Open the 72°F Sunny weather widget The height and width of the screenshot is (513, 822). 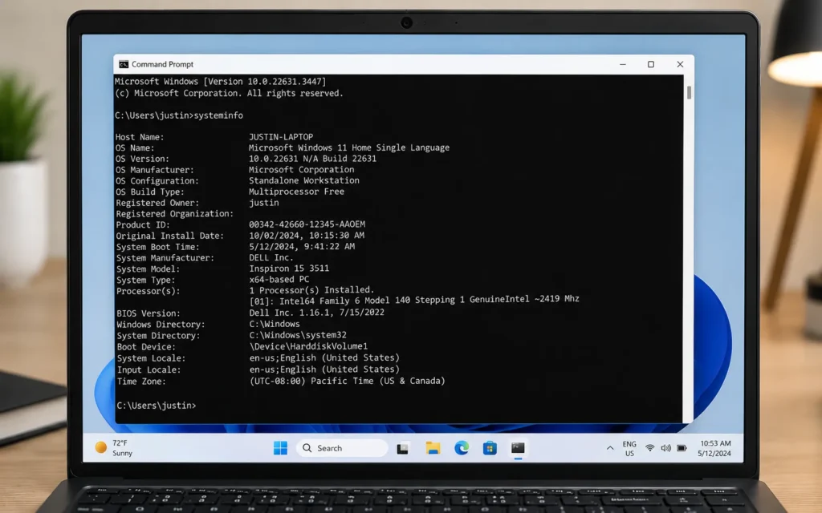pos(114,448)
